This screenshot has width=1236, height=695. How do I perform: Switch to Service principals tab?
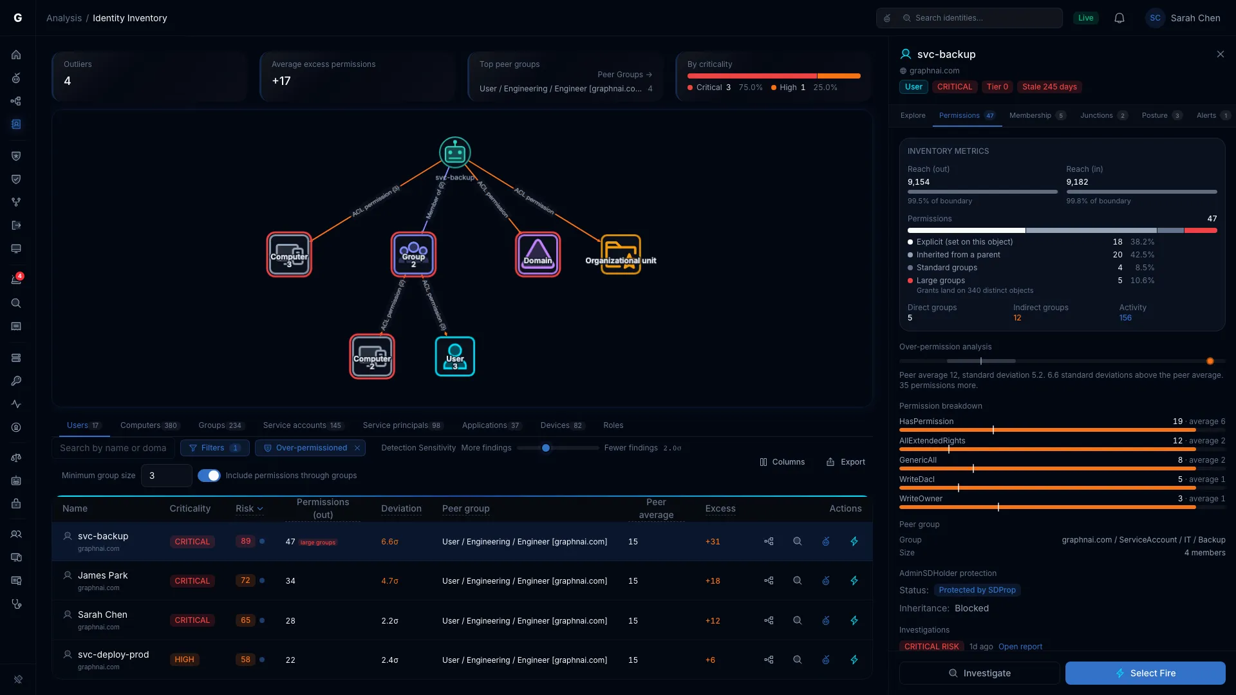[x=402, y=425]
